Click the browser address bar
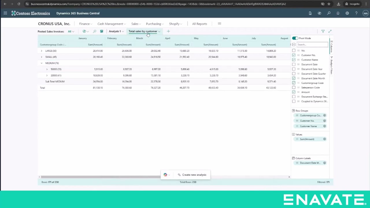Viewport: 370px width, 208px height. (158, 4)
